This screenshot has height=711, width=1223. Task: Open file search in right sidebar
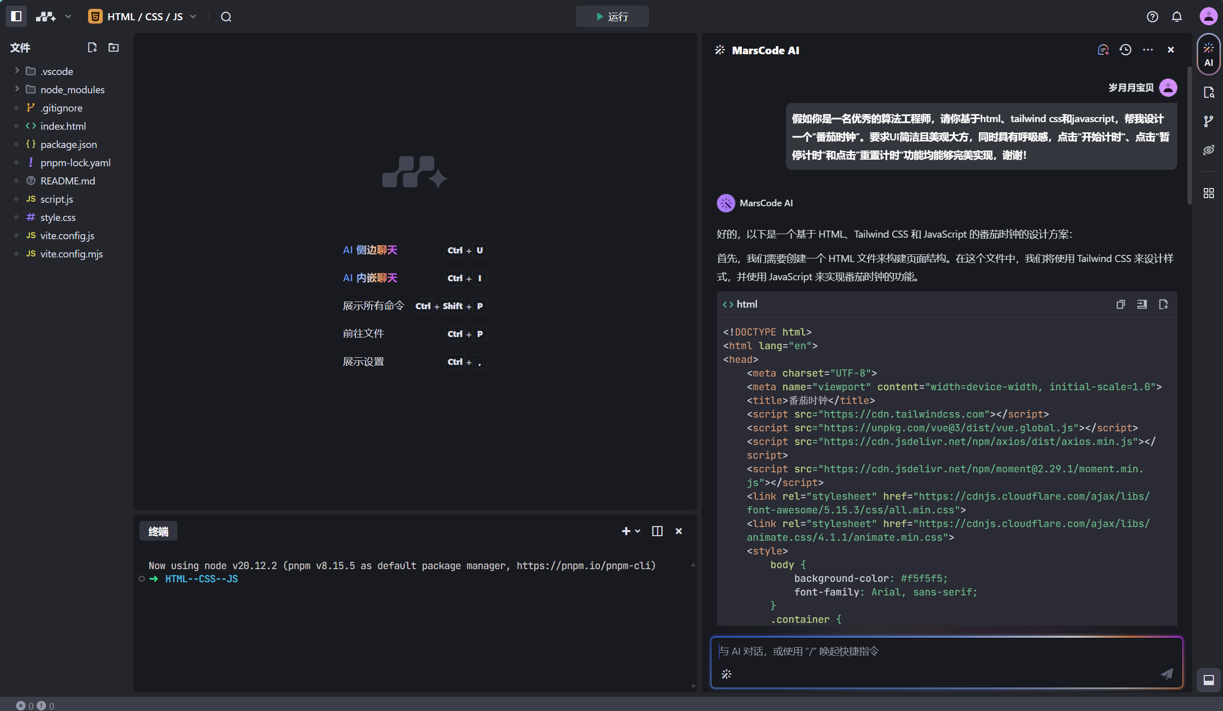point(1209,92)
